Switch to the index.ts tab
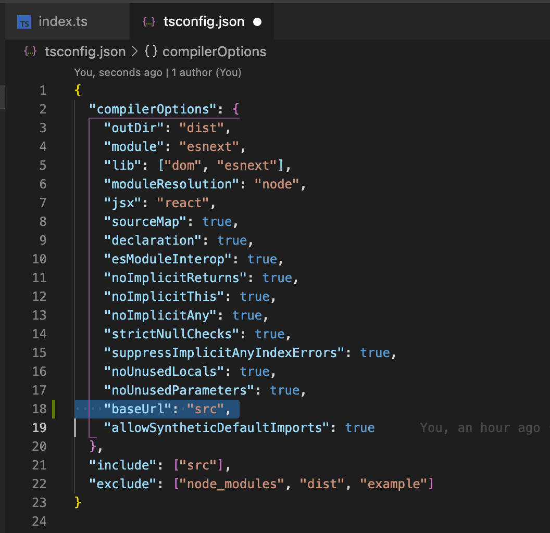 tap(63, 22)
